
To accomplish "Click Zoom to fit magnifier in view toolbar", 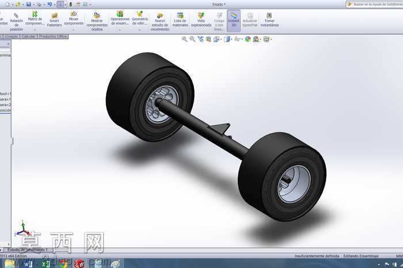I will [x=184, y=39].
